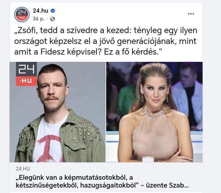The height and width of the screenshot is (193, 221).
Task: Click the word "Fidesz" in the post text
Action: [52, 52]
